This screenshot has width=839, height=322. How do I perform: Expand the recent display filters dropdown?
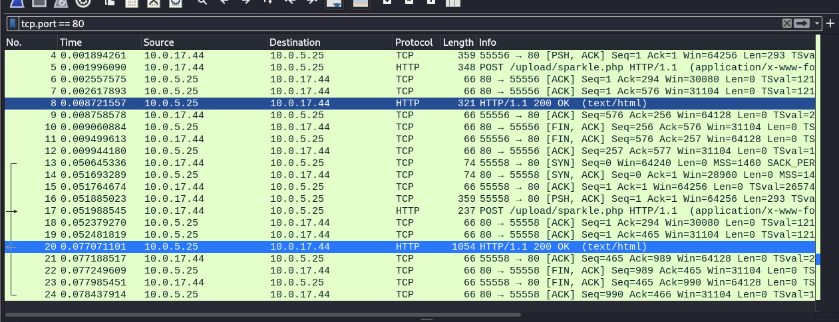click(x=817, y=23)
